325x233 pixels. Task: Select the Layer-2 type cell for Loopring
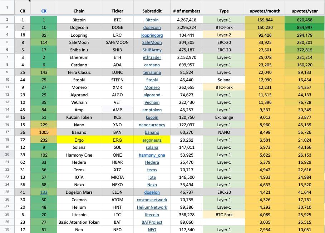click(x=224, y=35)
